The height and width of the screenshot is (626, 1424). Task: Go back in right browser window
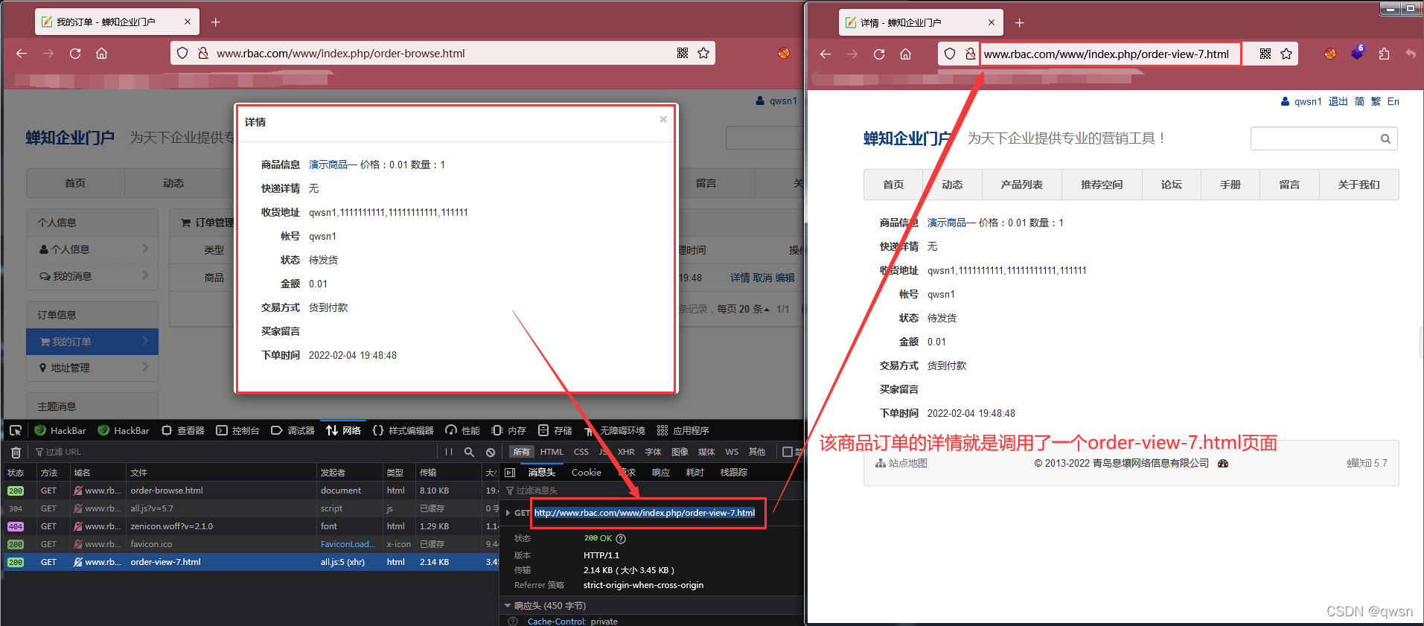point(826,54)
